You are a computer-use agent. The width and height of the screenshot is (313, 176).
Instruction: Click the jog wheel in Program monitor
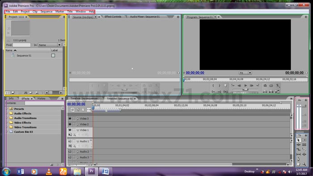click(245, 92)
